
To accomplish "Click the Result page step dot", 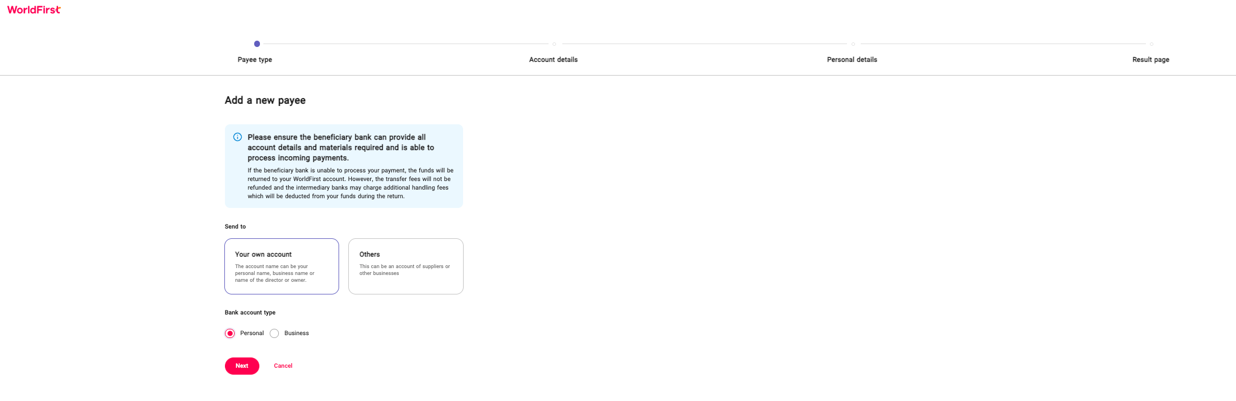I will click(x=1152, y=44).
